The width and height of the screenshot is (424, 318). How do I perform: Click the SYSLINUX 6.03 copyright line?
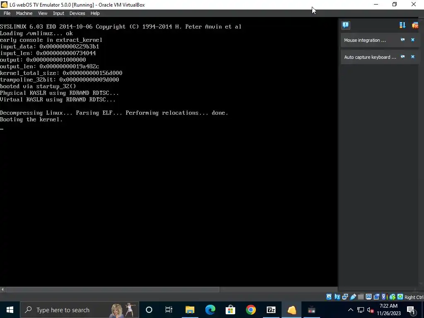(x=120, y=26)
